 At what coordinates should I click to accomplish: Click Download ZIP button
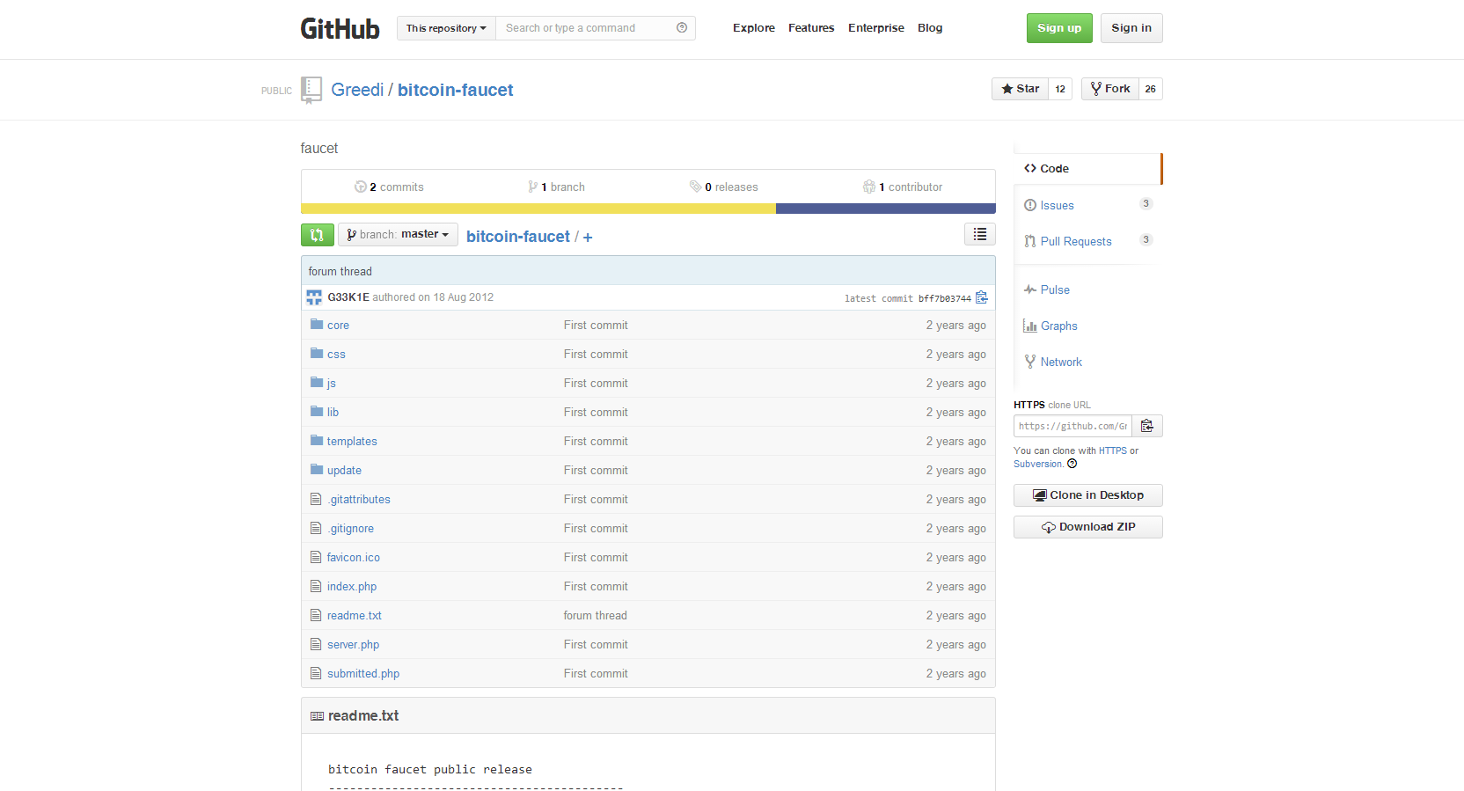click(1088, 527)
